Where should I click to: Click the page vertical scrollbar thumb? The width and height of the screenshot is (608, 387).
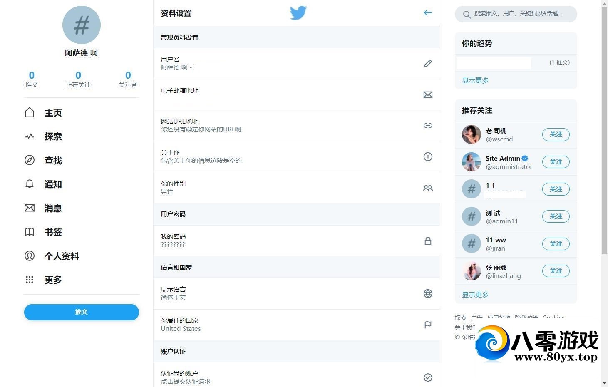coord(604,130)
